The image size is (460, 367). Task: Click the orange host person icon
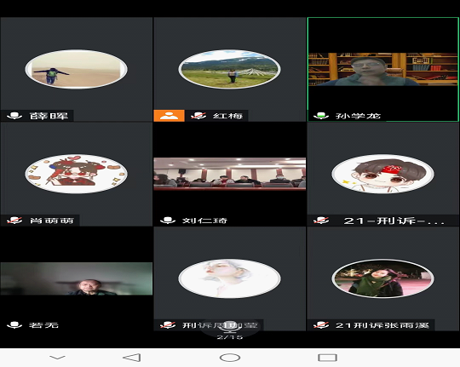tap(169, 116)
